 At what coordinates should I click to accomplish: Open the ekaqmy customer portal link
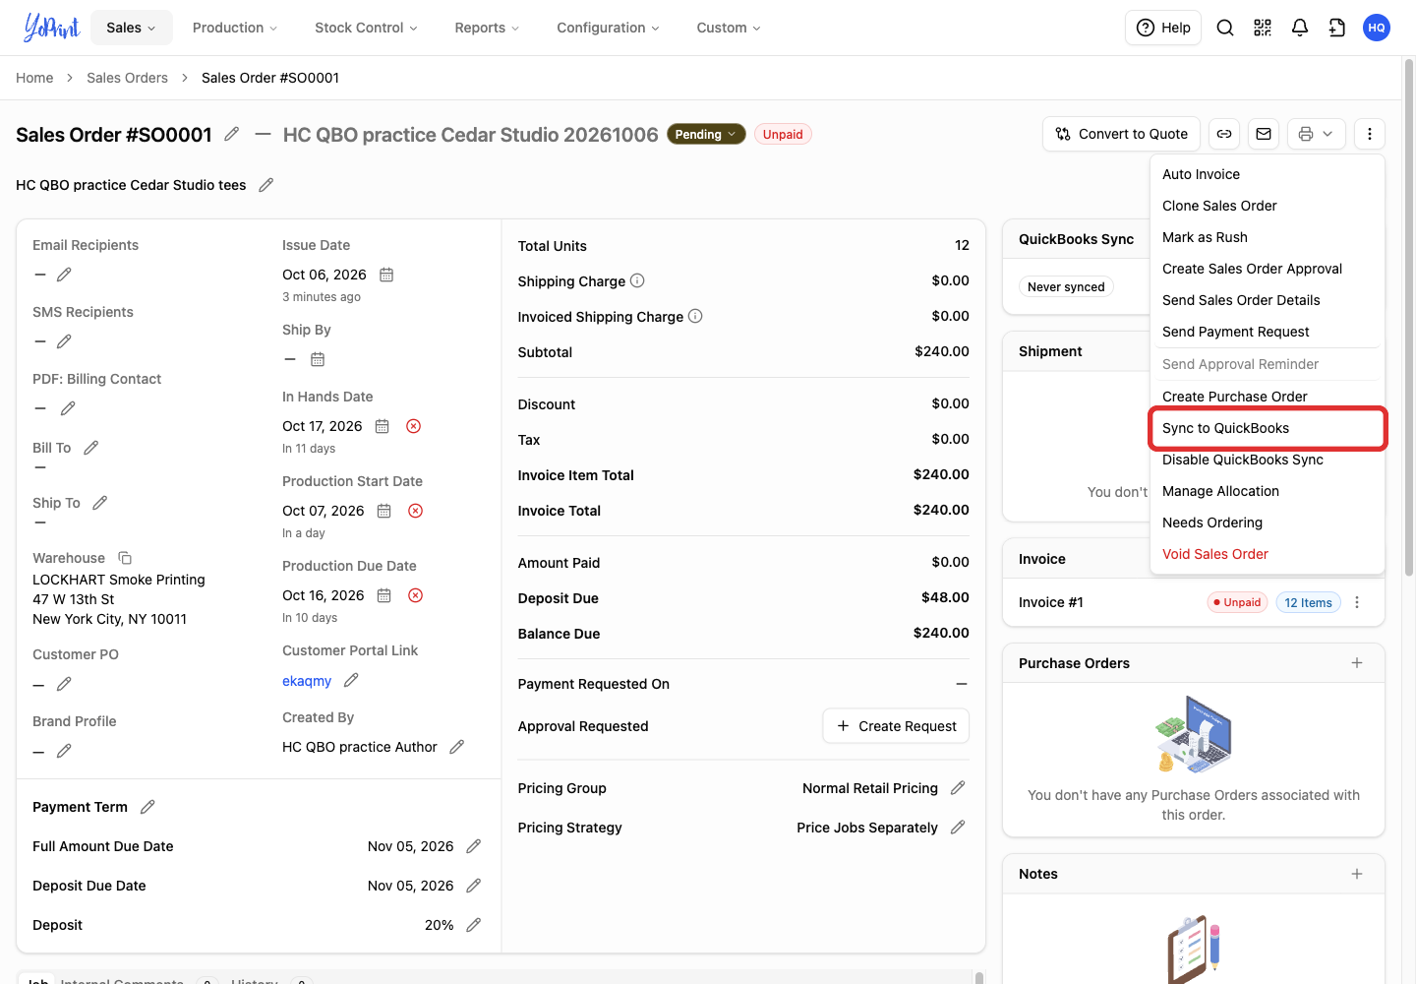[307, 681]
